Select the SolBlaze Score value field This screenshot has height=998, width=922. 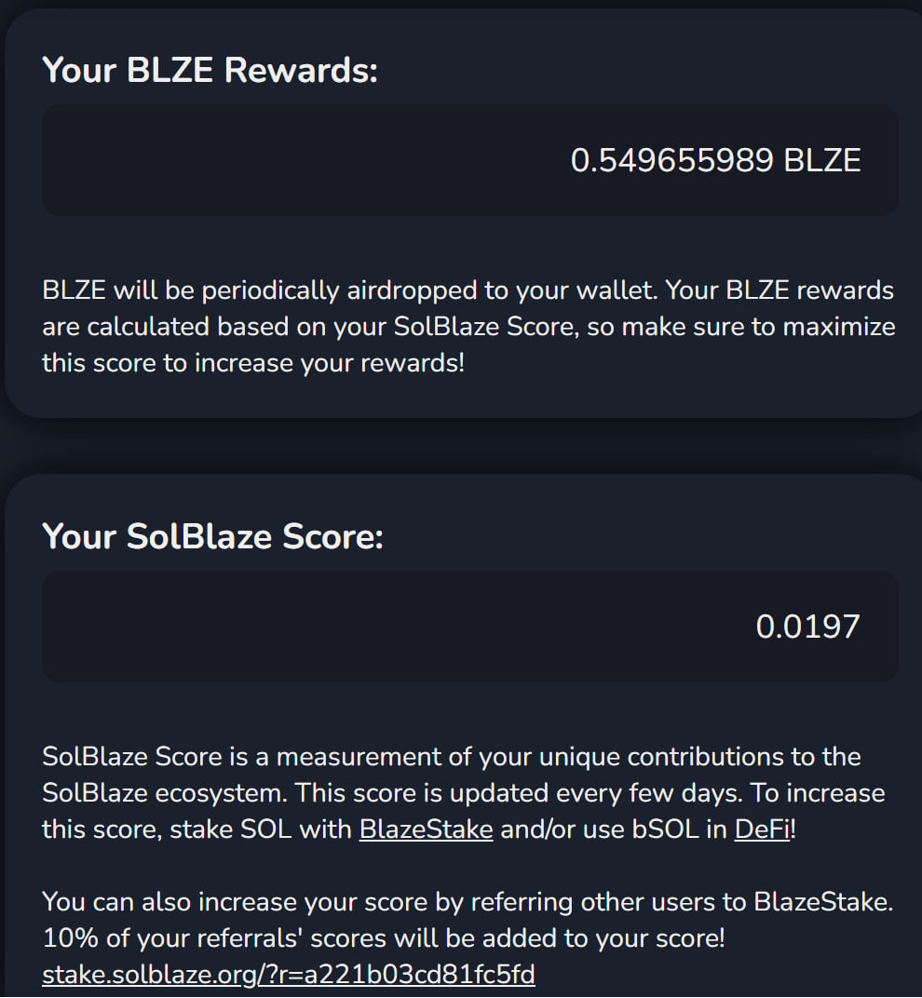coord(470,627)
